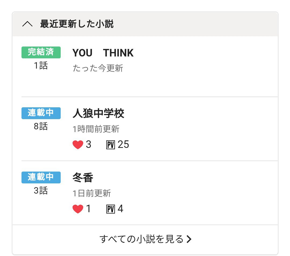
Task: Open the novel 冬香
Action: pyautogui.click(x=83, y=178)
